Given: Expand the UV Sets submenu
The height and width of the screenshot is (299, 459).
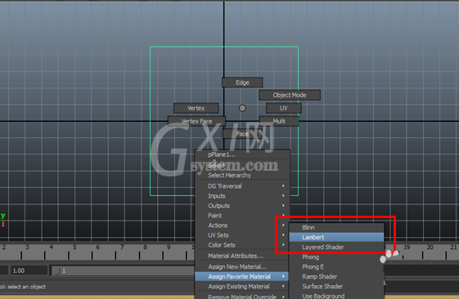Looking at the screenshot, I should (242, 235).
